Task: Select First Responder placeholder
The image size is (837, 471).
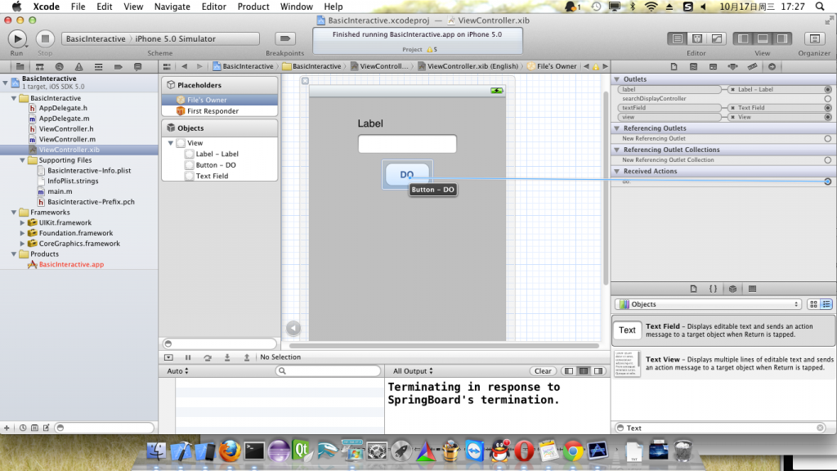Action: pyautogui.click(x=213, y=111)
